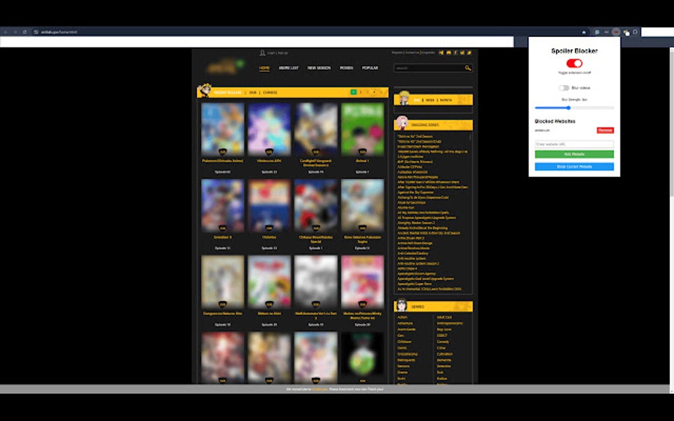Click the search magnifier icon
Viewport: 674px width, 421px height.
click(468, 68)
